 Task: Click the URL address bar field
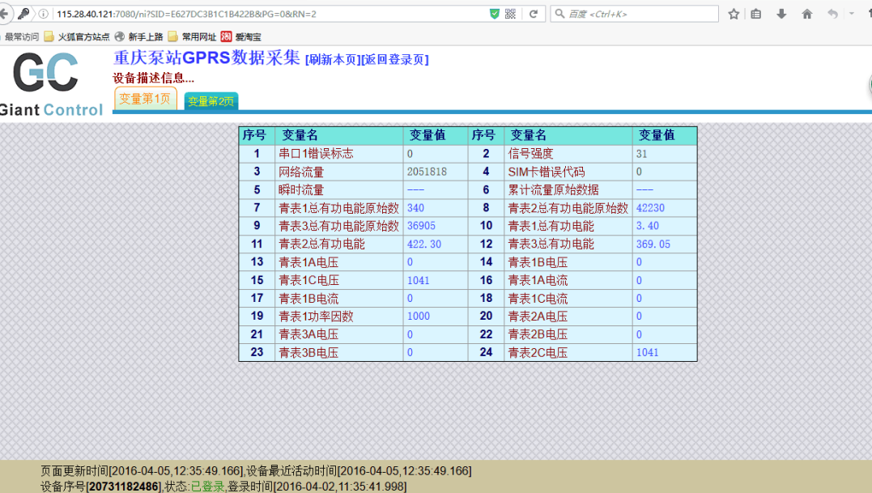coord(267,14)
